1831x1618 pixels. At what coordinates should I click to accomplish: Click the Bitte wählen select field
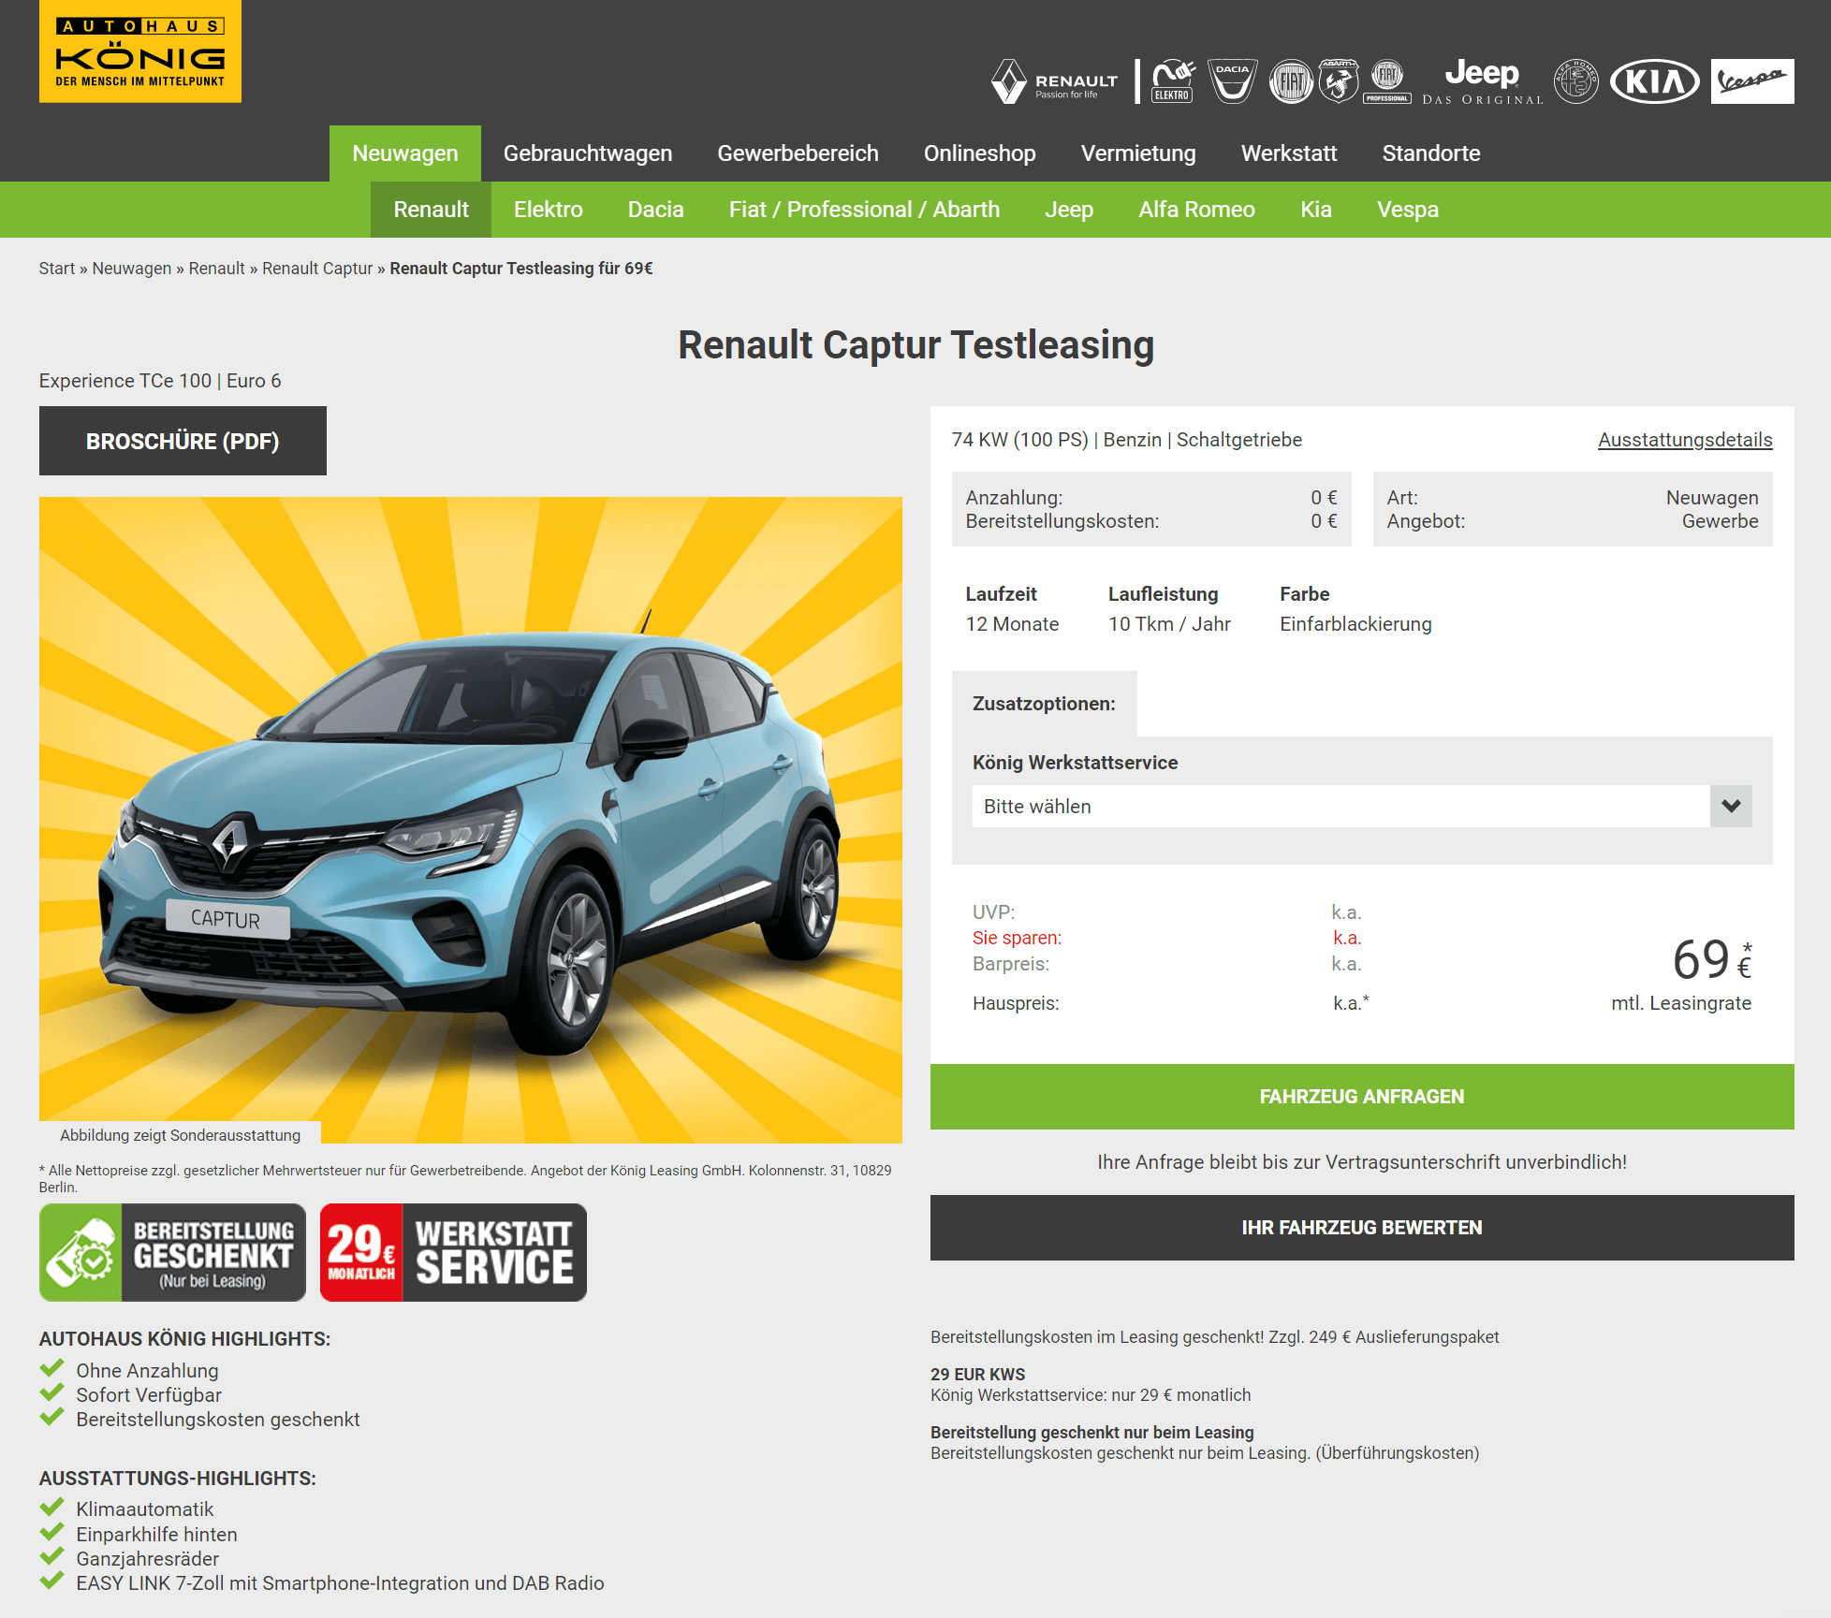pos(1362,806)
